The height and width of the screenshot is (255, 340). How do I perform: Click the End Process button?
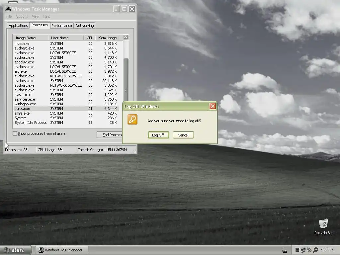click(110, 135)
